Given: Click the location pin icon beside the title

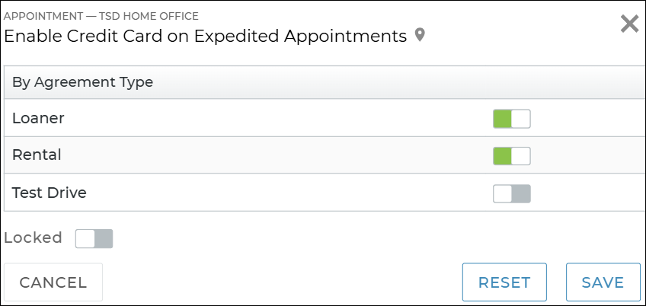Looking at the screenshot, I should (419, 36).
